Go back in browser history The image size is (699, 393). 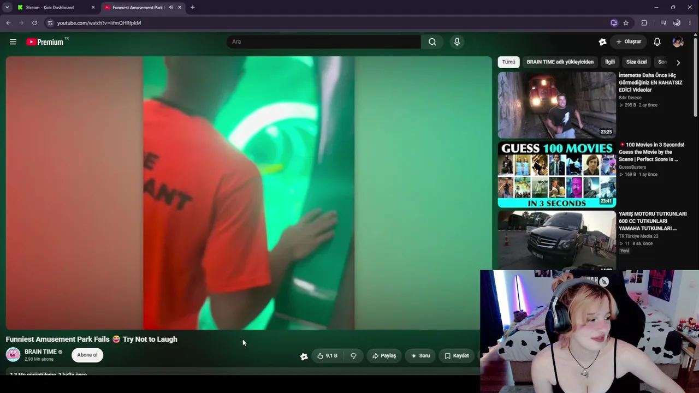tap(8, 23)
